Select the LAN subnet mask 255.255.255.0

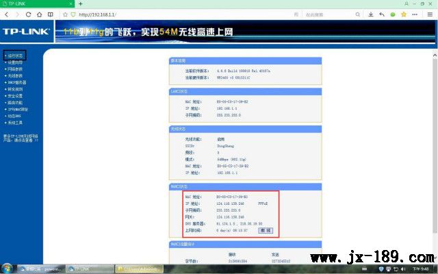tap(229, 115)
